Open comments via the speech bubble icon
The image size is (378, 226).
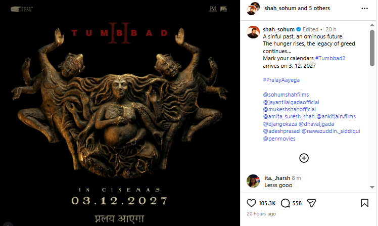[285, 203]
